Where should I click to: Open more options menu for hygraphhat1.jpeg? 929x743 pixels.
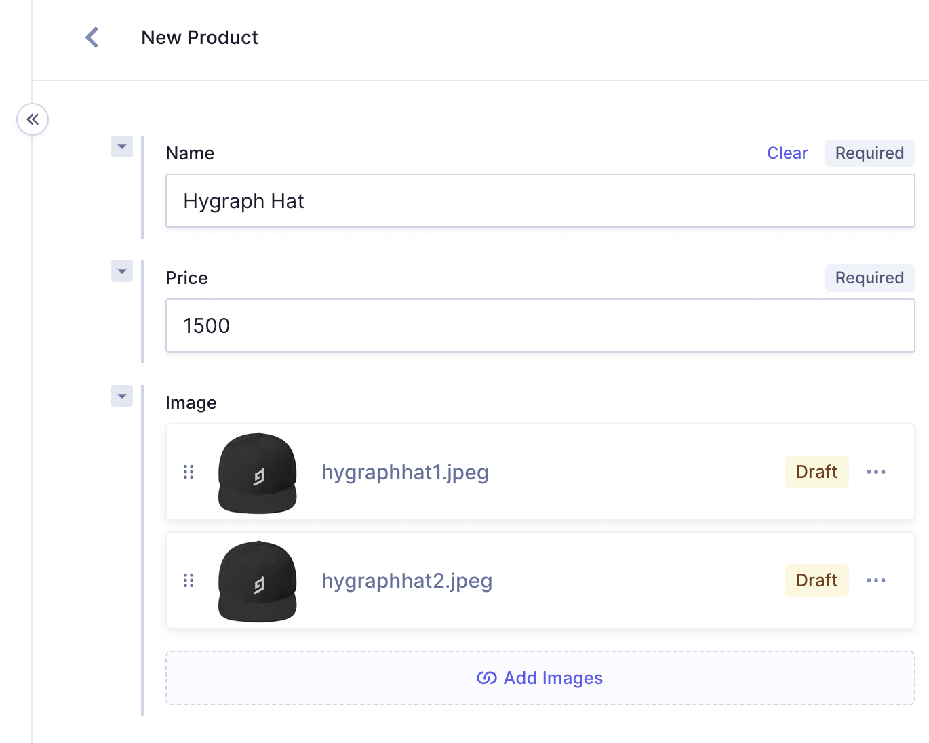(875, 472)
